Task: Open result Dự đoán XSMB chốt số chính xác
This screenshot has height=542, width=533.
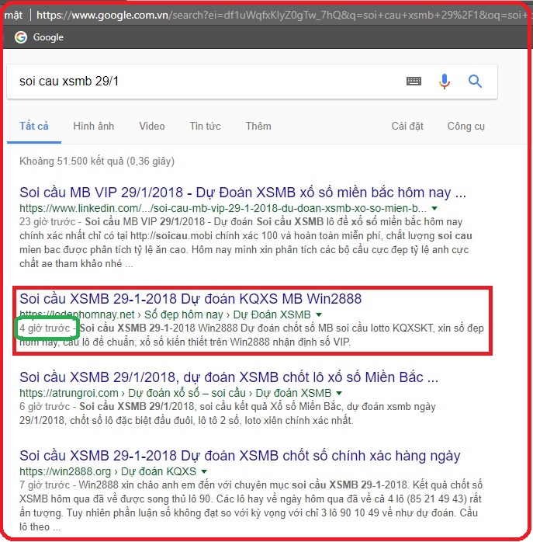Action: (x=240, y=456)
